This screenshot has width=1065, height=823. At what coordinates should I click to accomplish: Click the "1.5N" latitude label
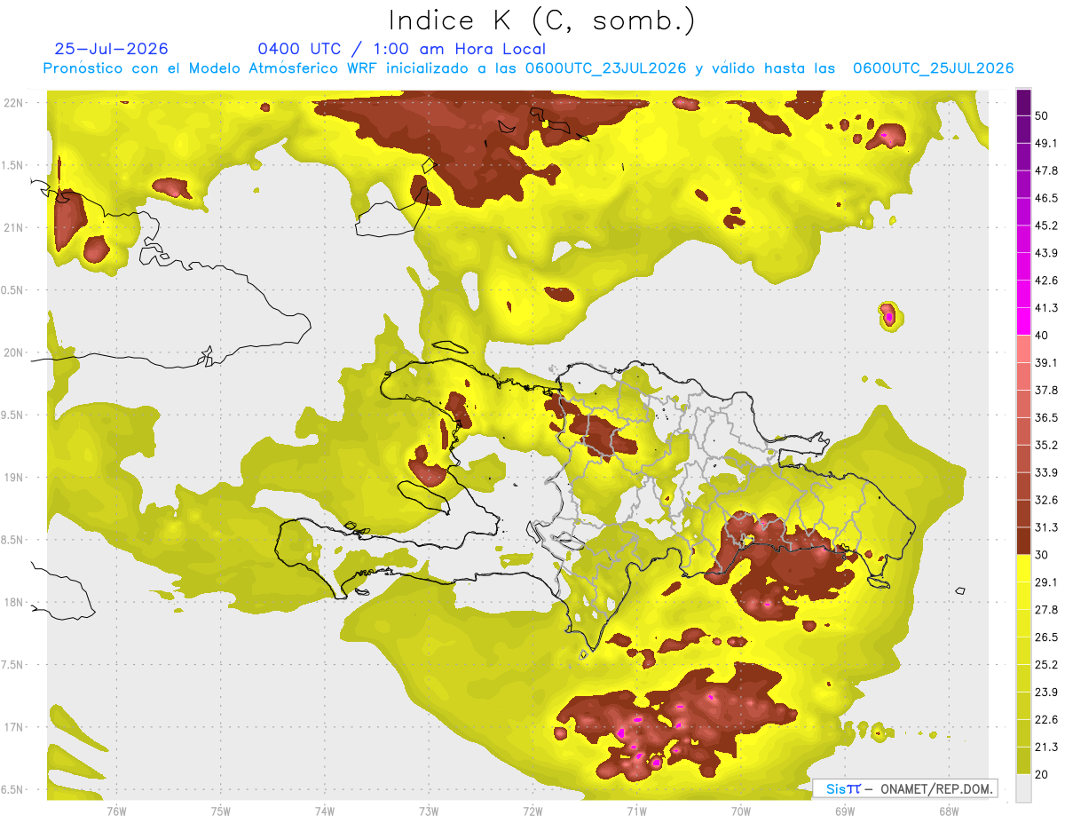pos(13,165)
